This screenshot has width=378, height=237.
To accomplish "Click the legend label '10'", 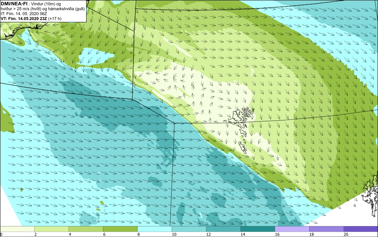I will point(174,234).
